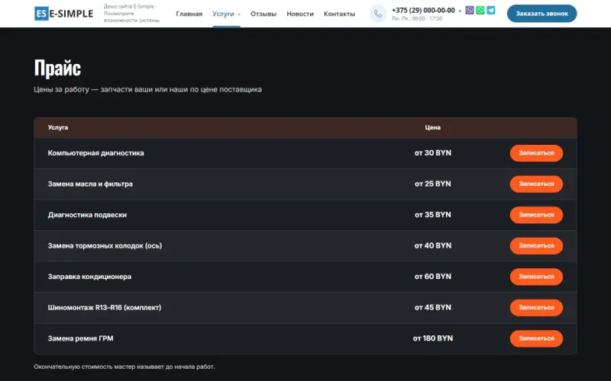This screenshot has width=611, height=381.
Task: Click the Заказать звонок button
Action: click(x=541, y=14)
